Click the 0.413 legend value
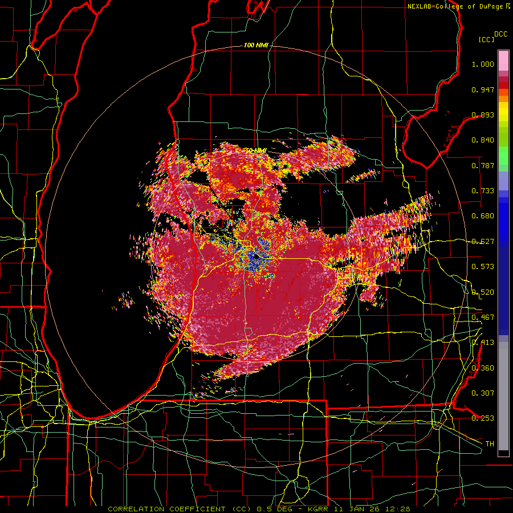 click(483, 343)
